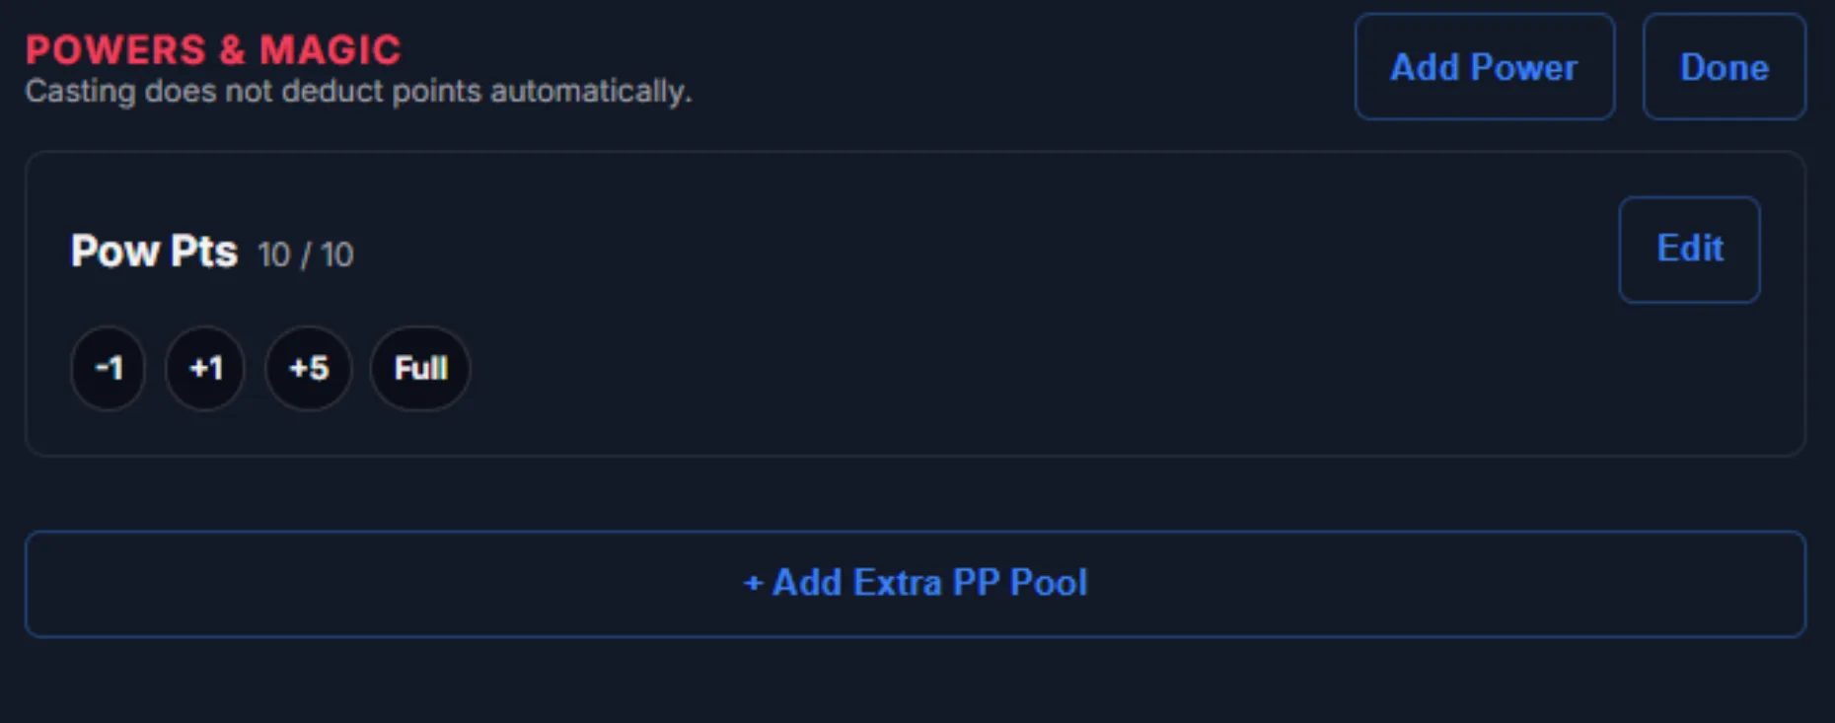Viewport: 1835px width, 723px height.
Task: Create an additional power point pool
Action: [x=916, y=584]
